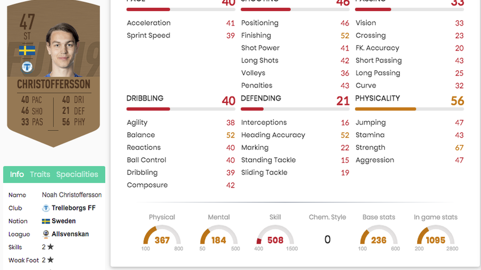481x270 pixels.
Task: Click the Chem. Style value 0
Action: pyautogui.click(x=327, y=240)
